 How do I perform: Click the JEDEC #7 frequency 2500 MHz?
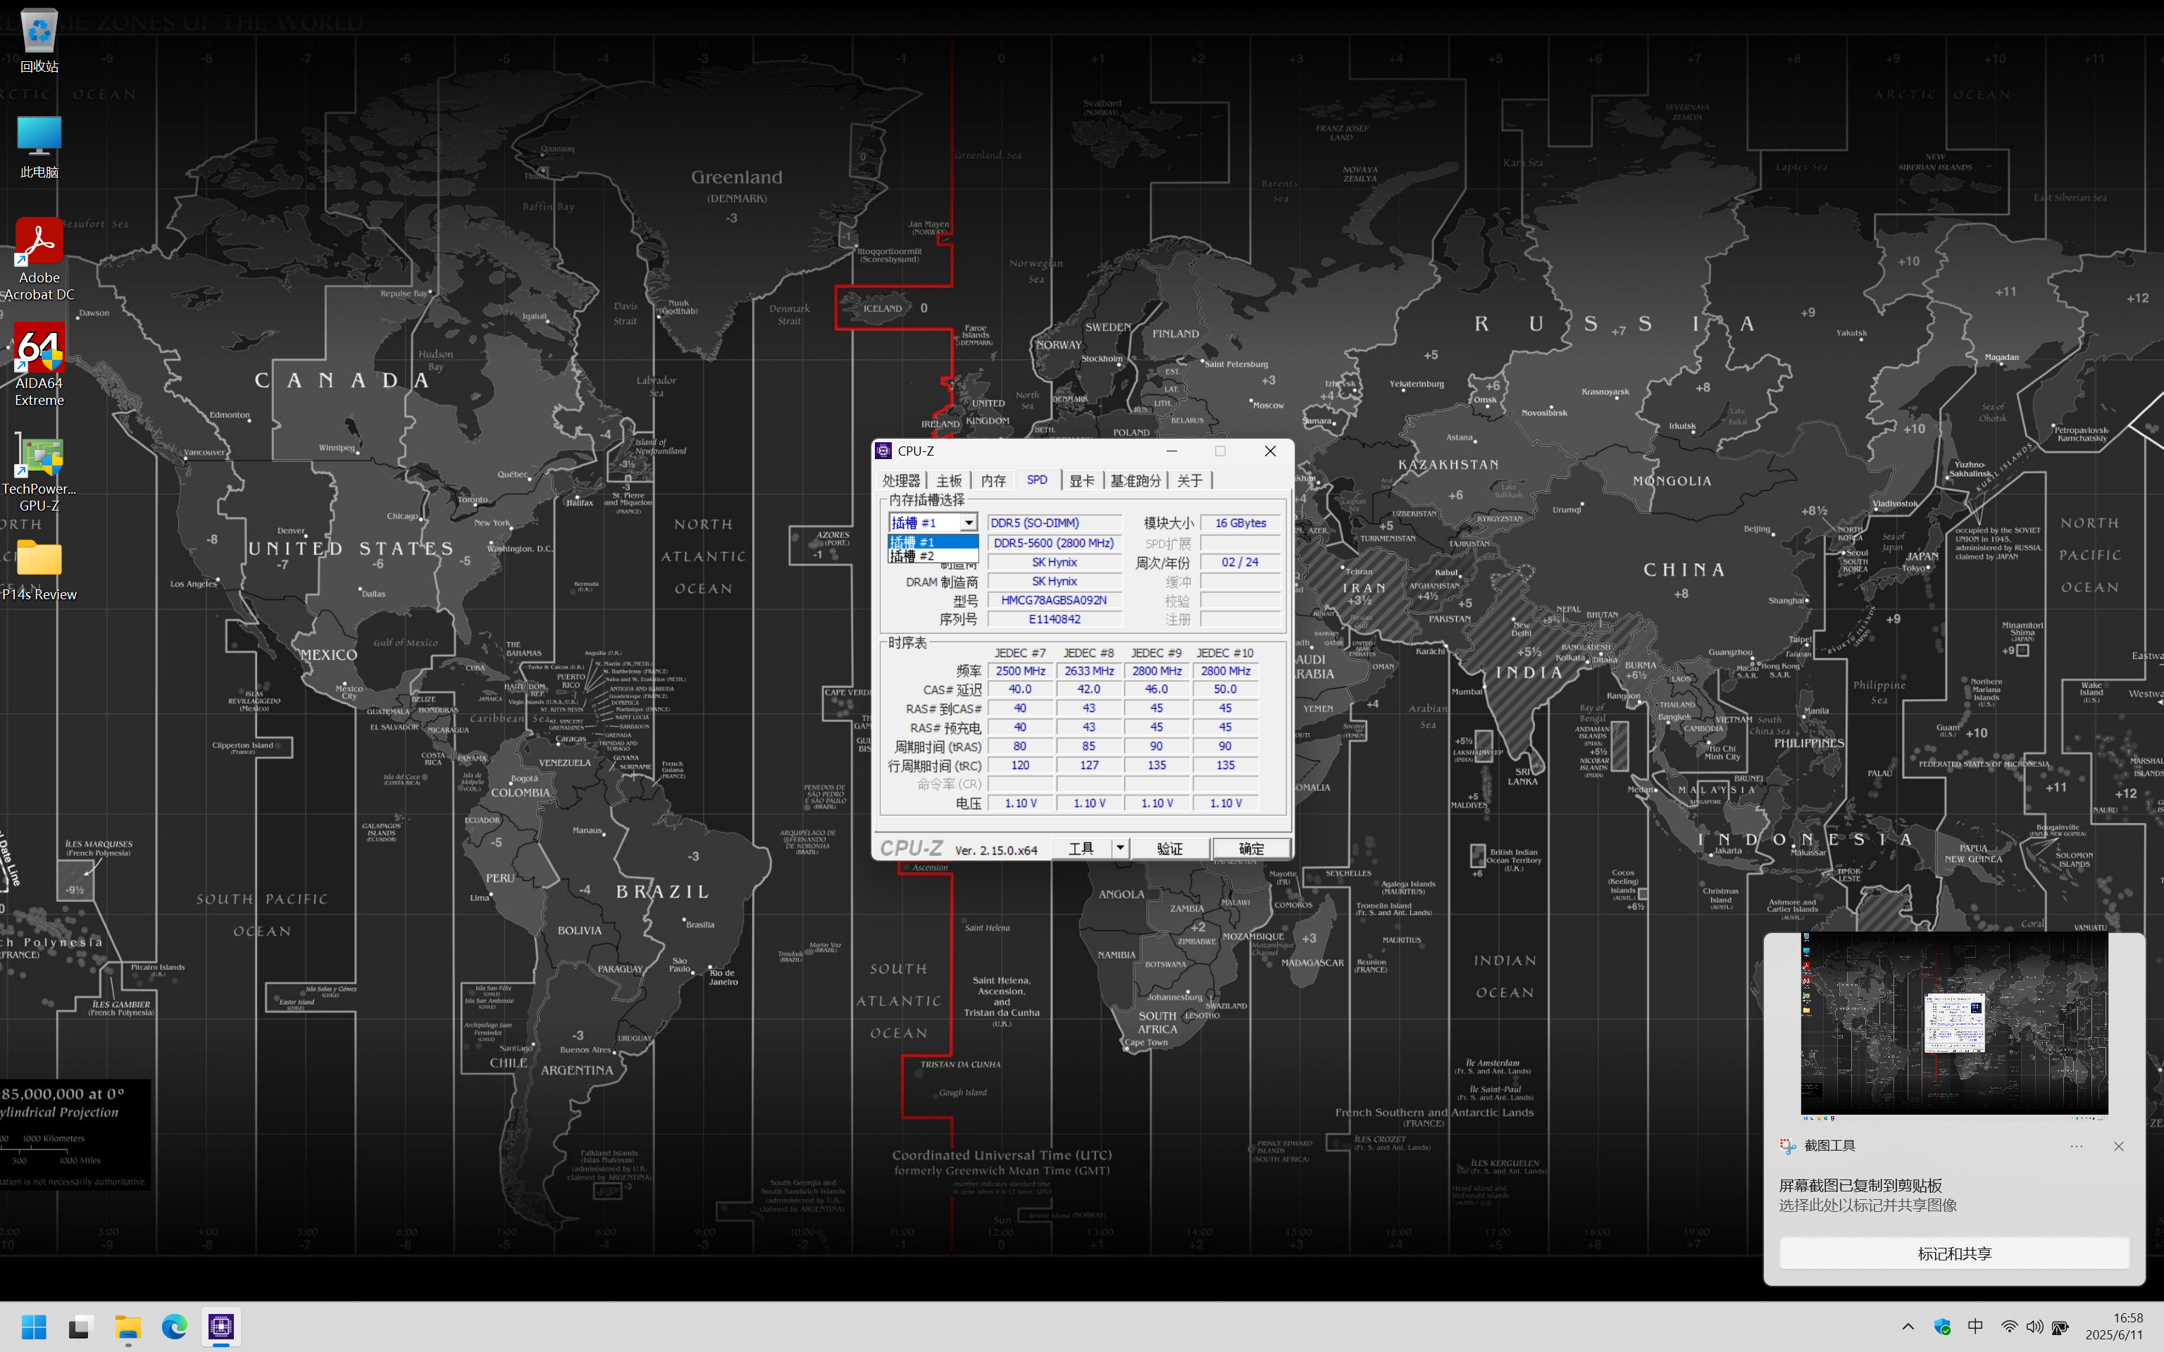point(1020,670)
